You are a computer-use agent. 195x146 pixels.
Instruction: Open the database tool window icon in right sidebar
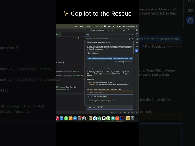137,39
